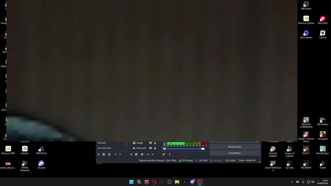Toggle lock on the badge source
This screenshot has height=186, width=331.
click(x=155, y=143)
